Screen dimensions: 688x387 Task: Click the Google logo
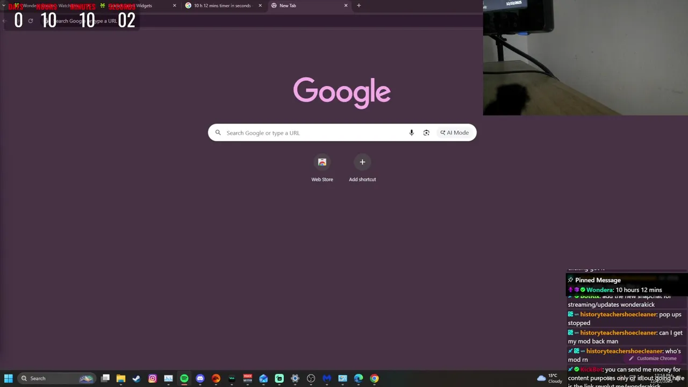pyautogui.click(x=342, y=92)
